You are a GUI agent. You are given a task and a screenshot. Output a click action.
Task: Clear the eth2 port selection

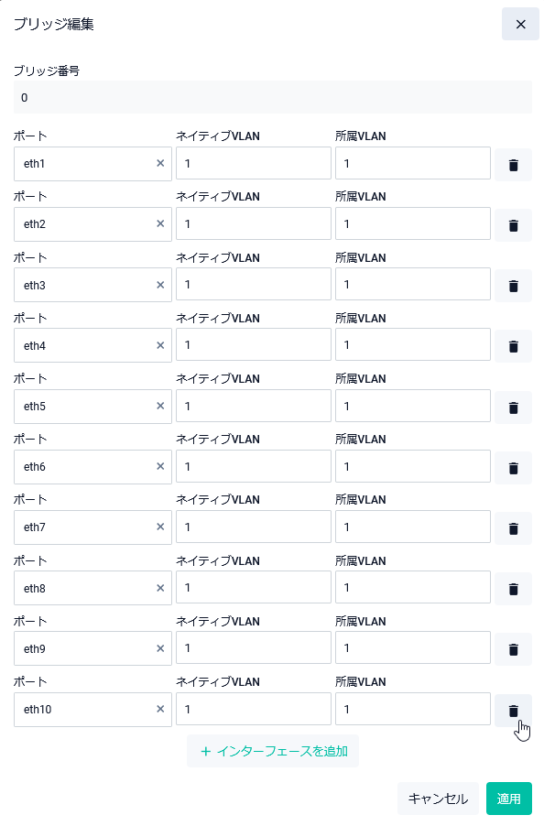160,223
